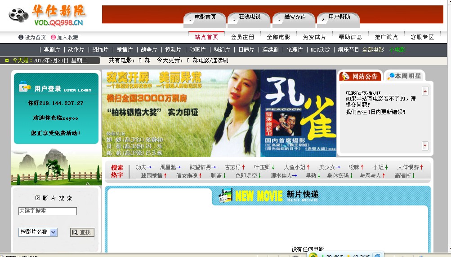Click the pink 加入收藏 bullet icon

(x=53, y=37)
